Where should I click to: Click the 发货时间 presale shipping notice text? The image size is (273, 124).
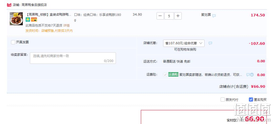(49, 31)
